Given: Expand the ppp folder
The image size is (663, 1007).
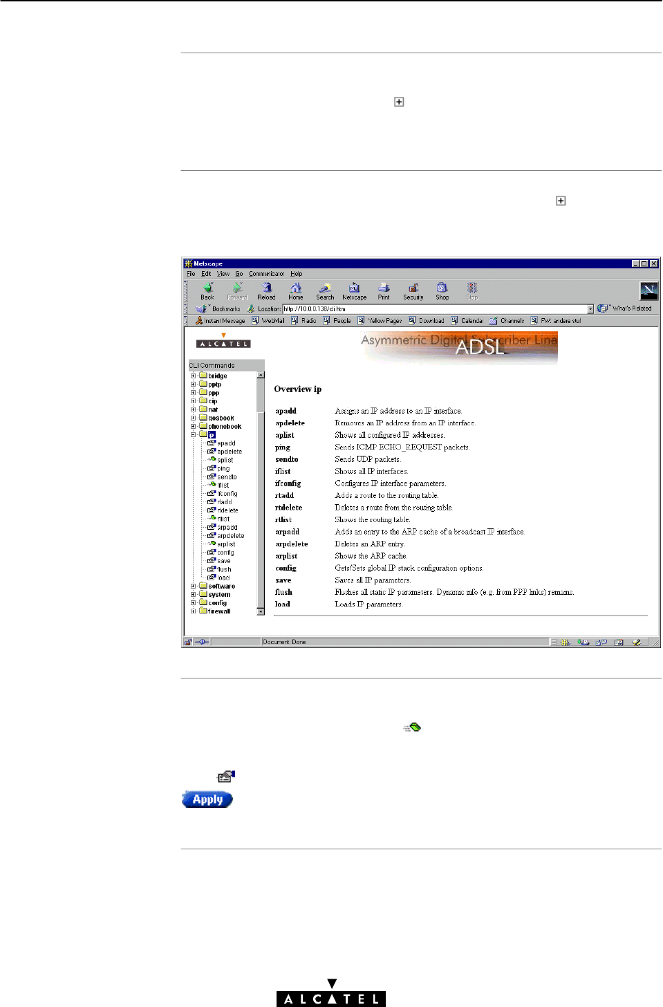Looking at the screenshot, I should tap(194, 393).
